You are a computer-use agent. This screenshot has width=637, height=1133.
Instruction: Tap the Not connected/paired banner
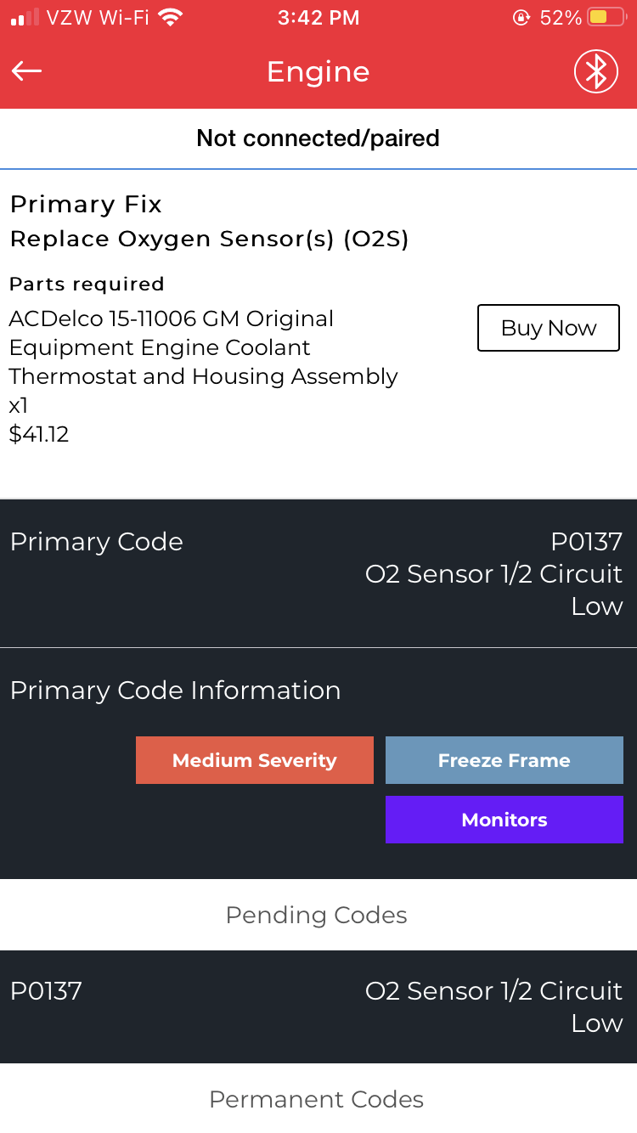(318, 138)
